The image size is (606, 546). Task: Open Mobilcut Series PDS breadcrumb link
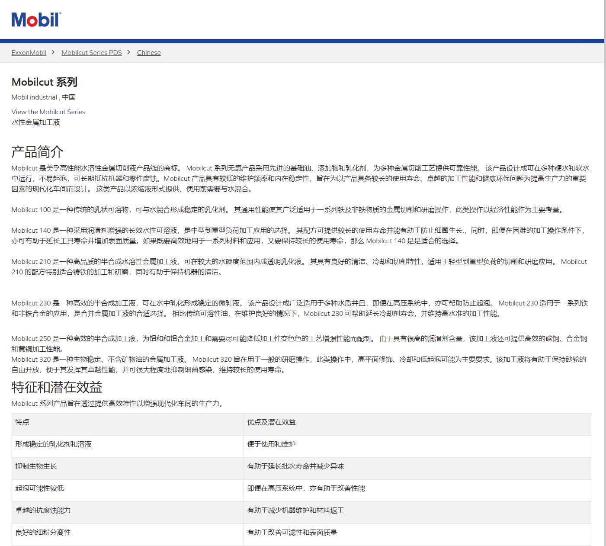coord(92,53)
